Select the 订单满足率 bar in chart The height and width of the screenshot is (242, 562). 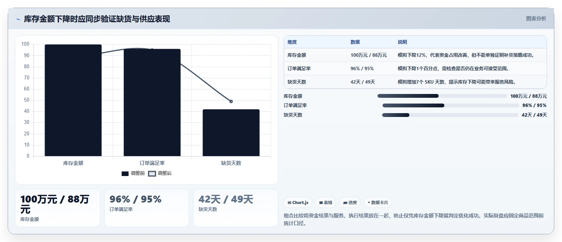coord(152,102)
